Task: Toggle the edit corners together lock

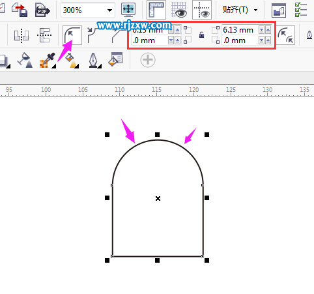Action: (201, 35)
